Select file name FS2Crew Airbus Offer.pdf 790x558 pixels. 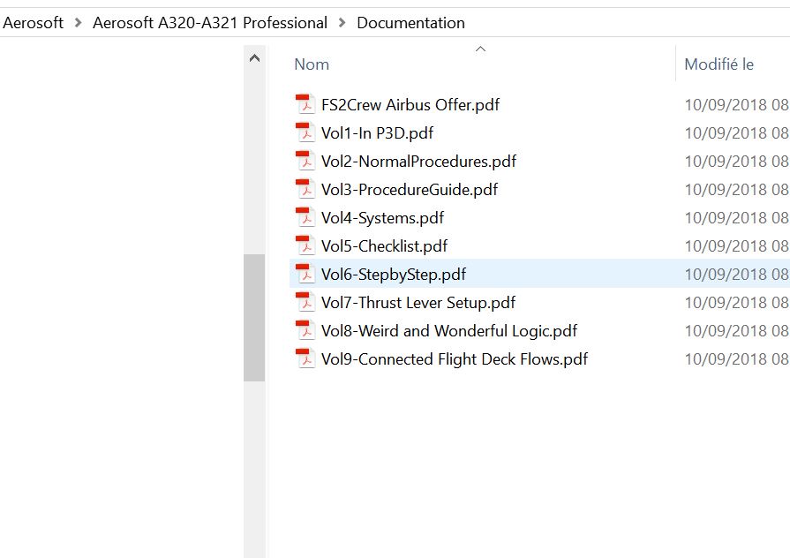410,105
